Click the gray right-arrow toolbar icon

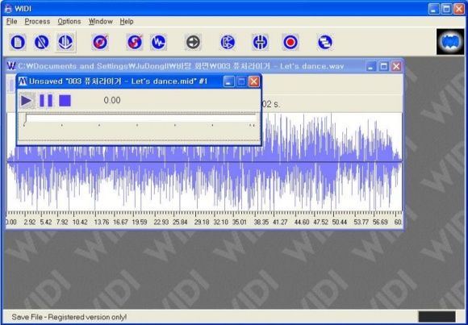click(x=193, y=42)
